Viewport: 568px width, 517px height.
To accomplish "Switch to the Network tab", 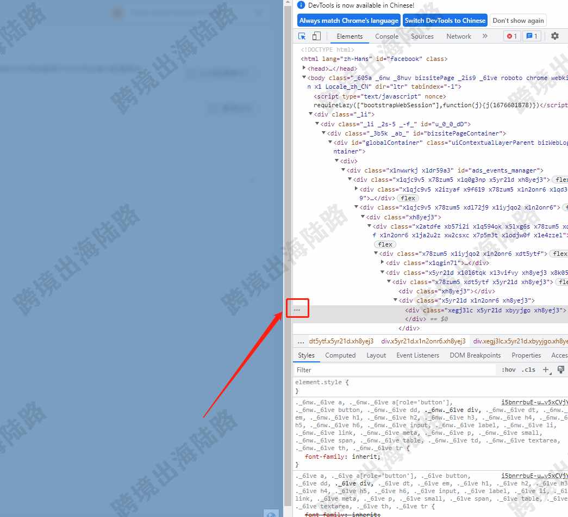I will (459, 36).
